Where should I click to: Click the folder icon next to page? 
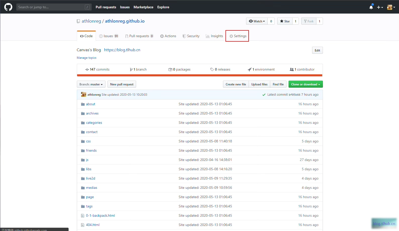point(83,197)
